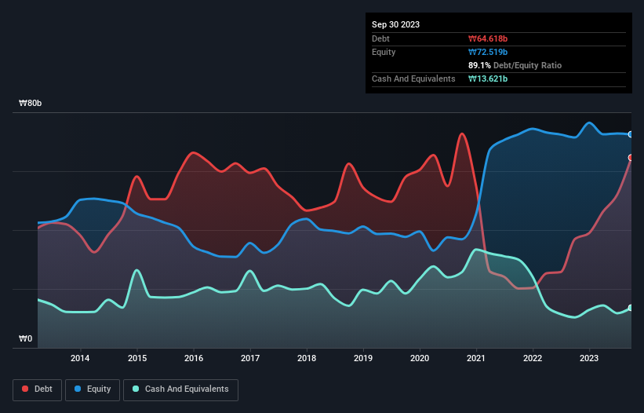Click the ₩13.621b cash value
The height and width of the screenshot is (413, 644).
click(488, 79)
